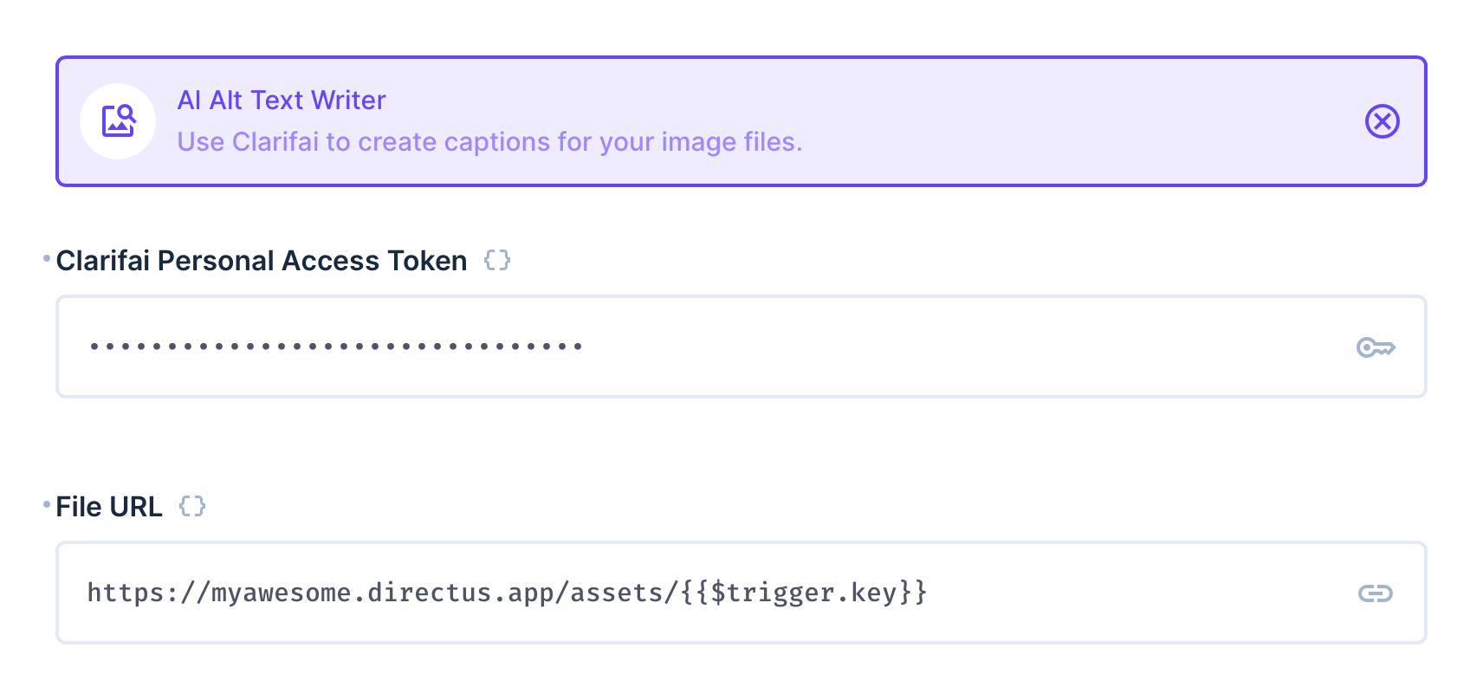Click the white circle behind the banner icon
The height and width of the screenshot is (700, 1483).
pos(118,121)
